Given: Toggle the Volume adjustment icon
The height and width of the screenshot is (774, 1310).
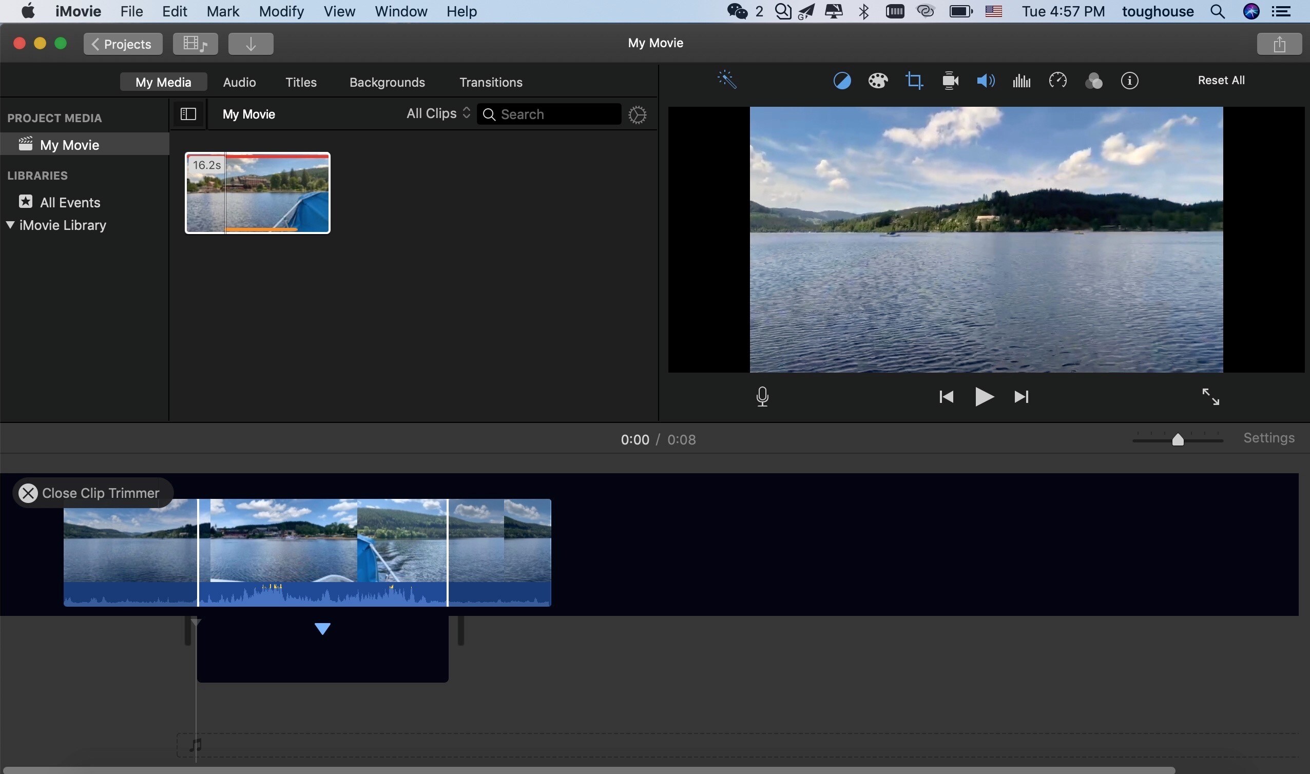Looking at the screenshot, I should 986,80.
